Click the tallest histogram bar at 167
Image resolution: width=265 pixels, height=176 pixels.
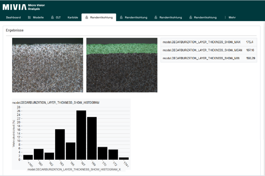81,135
